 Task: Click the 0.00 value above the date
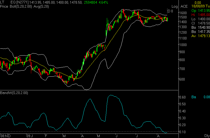click(198, 3)
